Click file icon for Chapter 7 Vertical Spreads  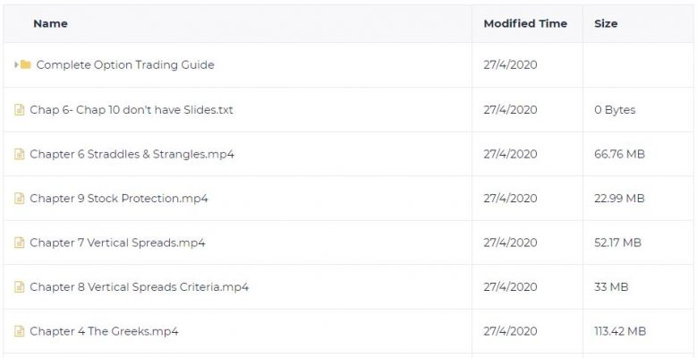(19, 243)
